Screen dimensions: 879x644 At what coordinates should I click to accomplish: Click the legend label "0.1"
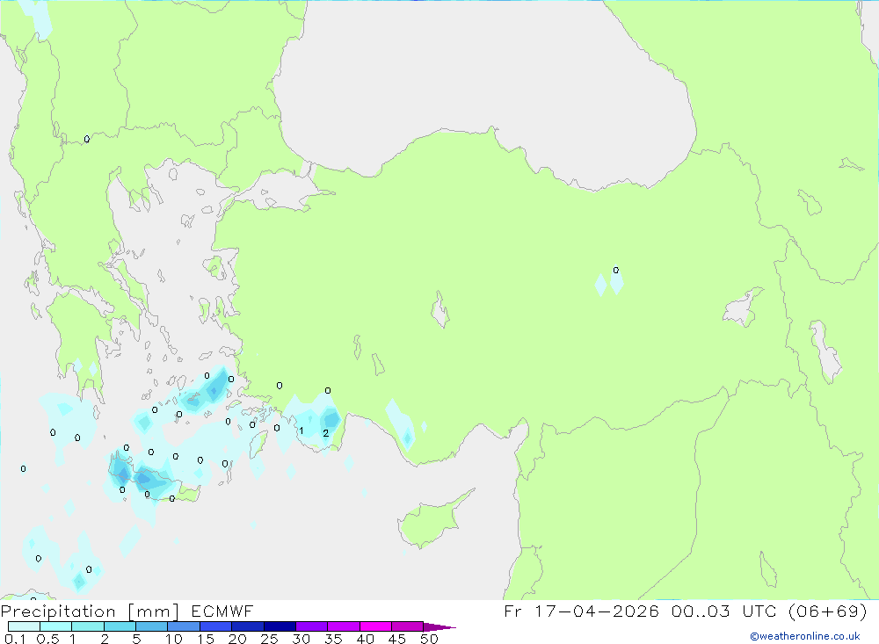15,639
